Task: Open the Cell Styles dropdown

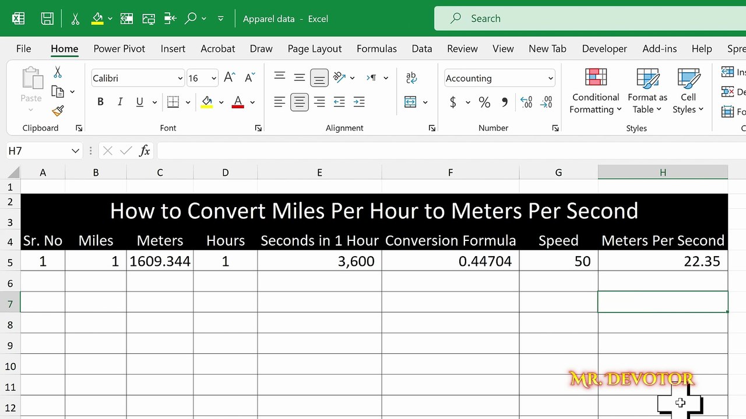Action: [688, 91]
